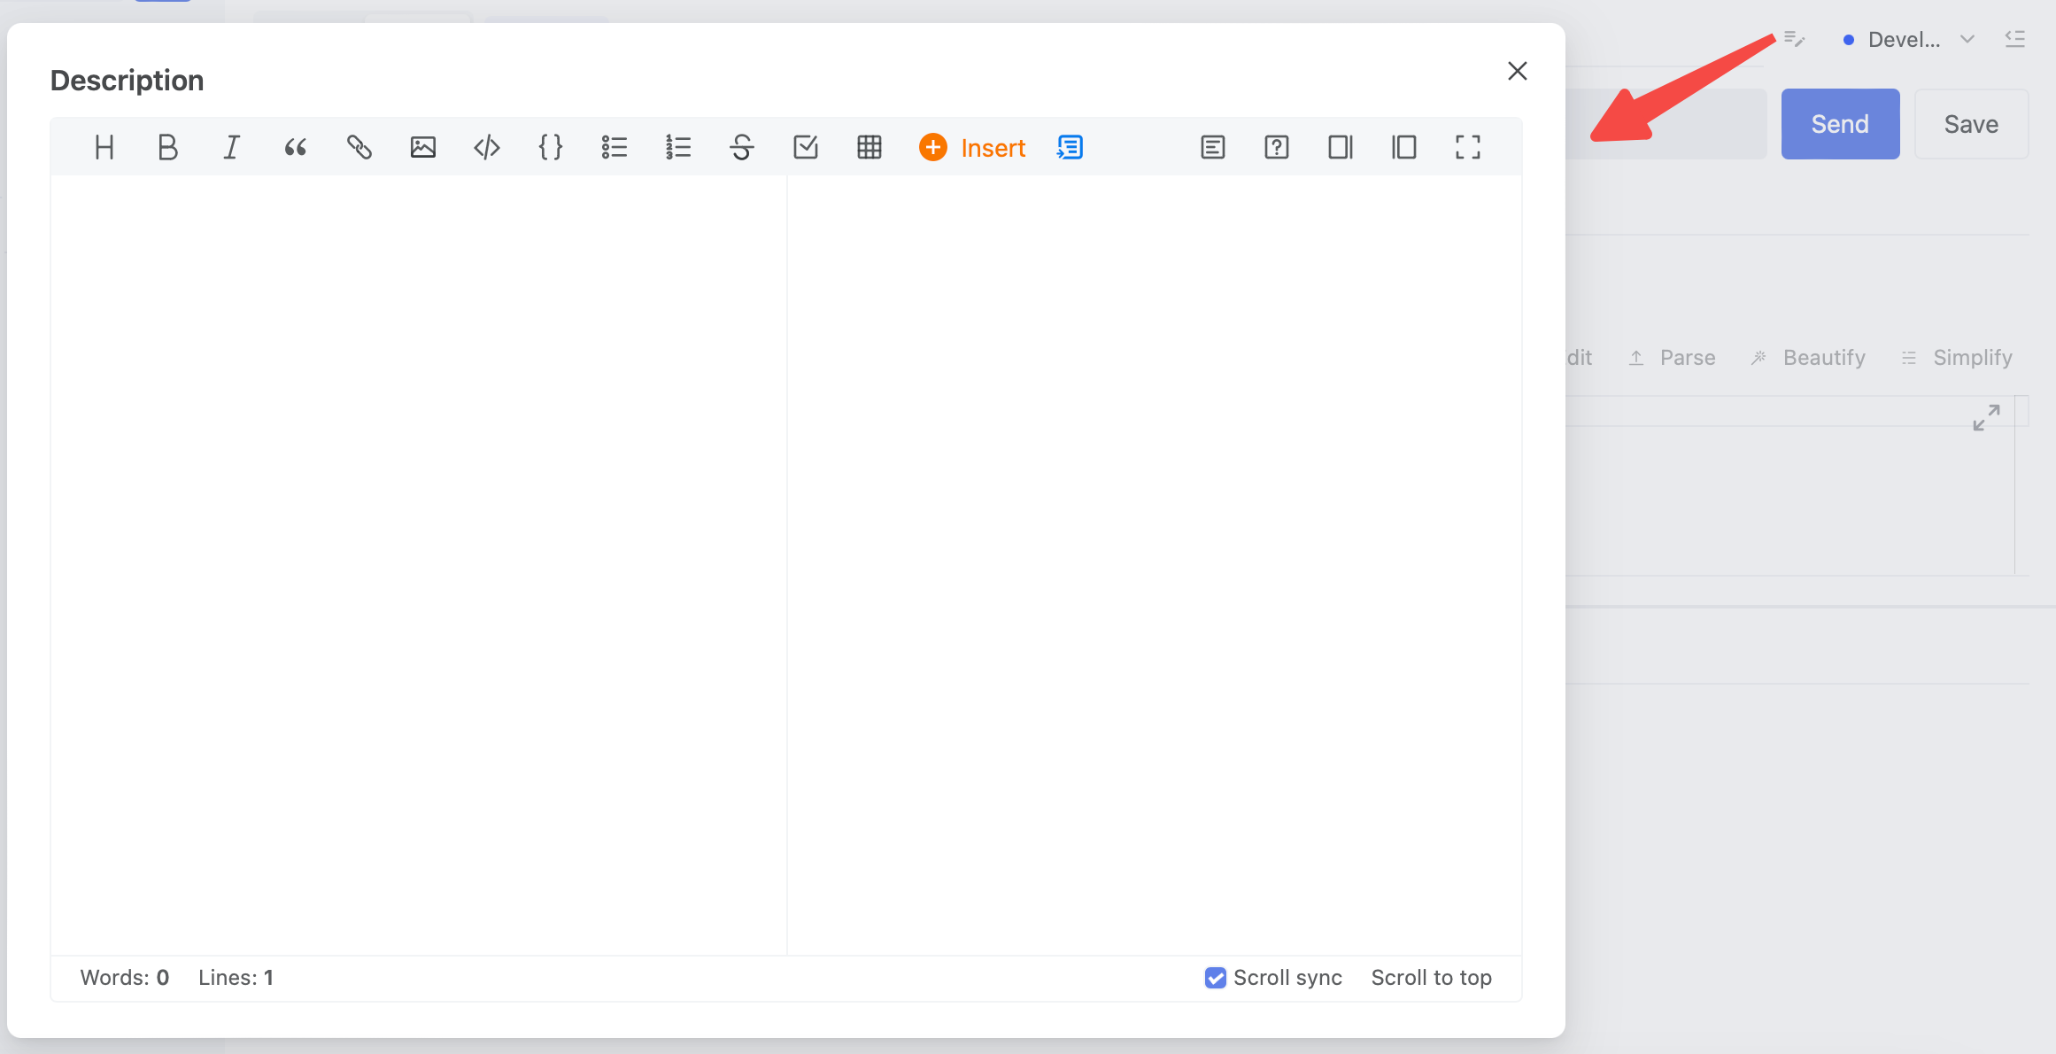The height and width of the screenshot is (1054, 2056).
Task: Click Beautify in background window
Action: point(1808,358)
